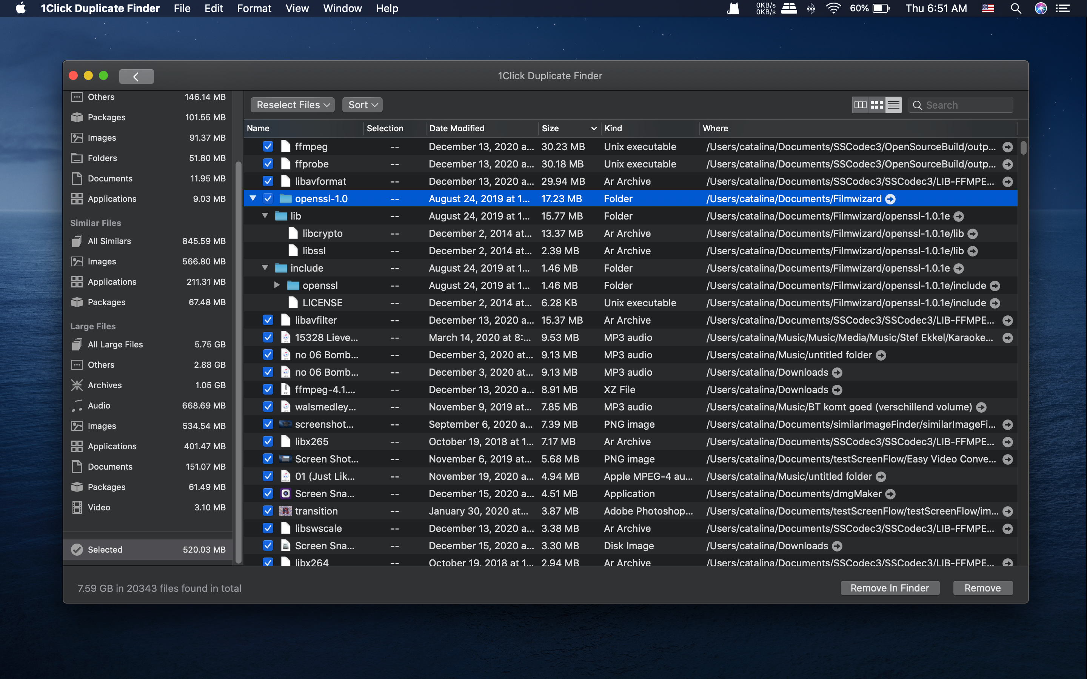1087x679 pixels.
Task: Uncheck the libavfilter checkbox
Action: tap(268, 320)
